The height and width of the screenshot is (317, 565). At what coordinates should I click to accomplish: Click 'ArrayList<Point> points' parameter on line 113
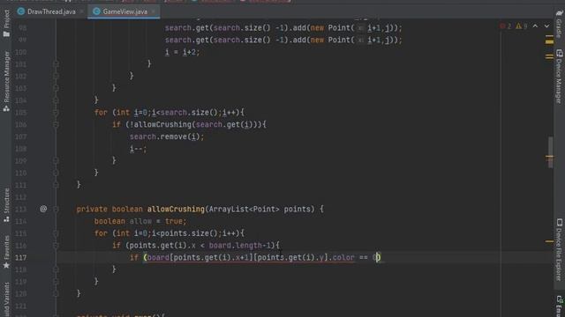[261, 210]
